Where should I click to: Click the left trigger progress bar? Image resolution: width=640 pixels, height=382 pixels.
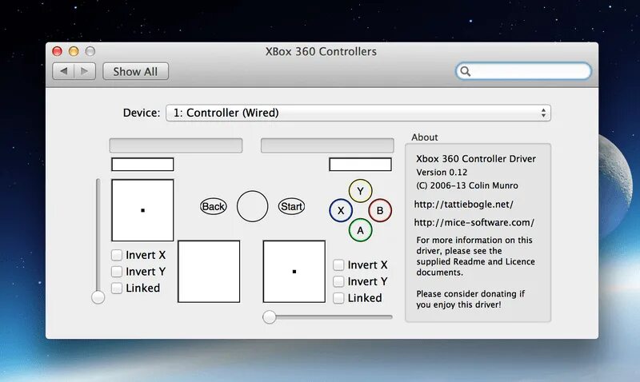[x=176, y=145]
